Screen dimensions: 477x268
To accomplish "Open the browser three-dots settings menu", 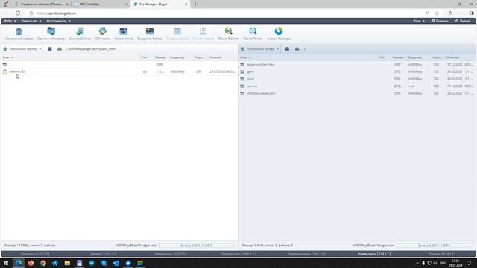I will 461,13.
